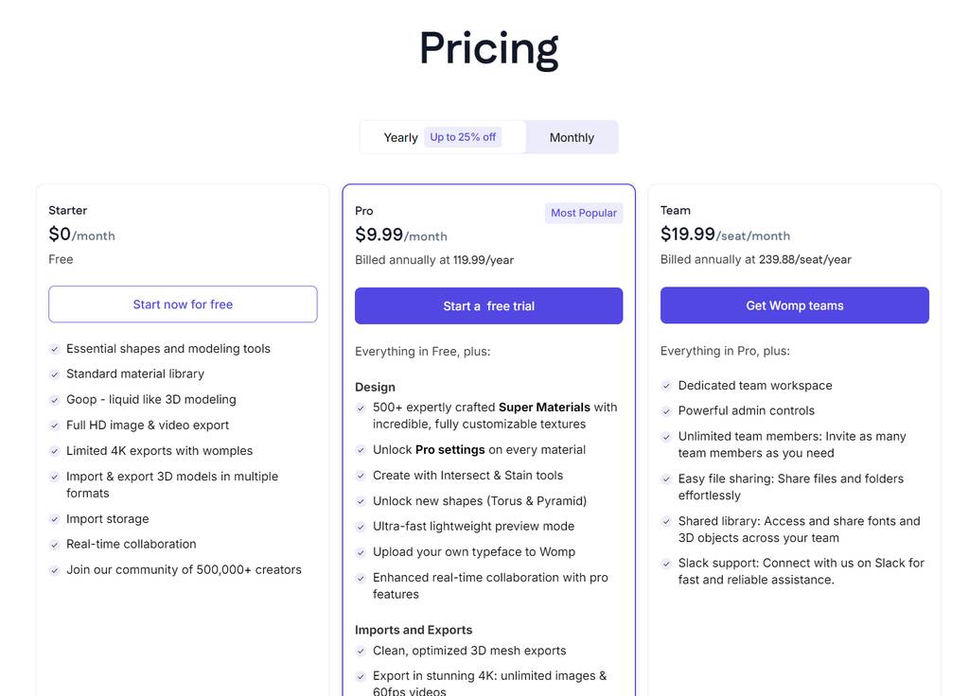Click checkmark beside Dedicated team workspace
Screen dimensions: 969x696
pyautogui.click(x=667, y=386)
